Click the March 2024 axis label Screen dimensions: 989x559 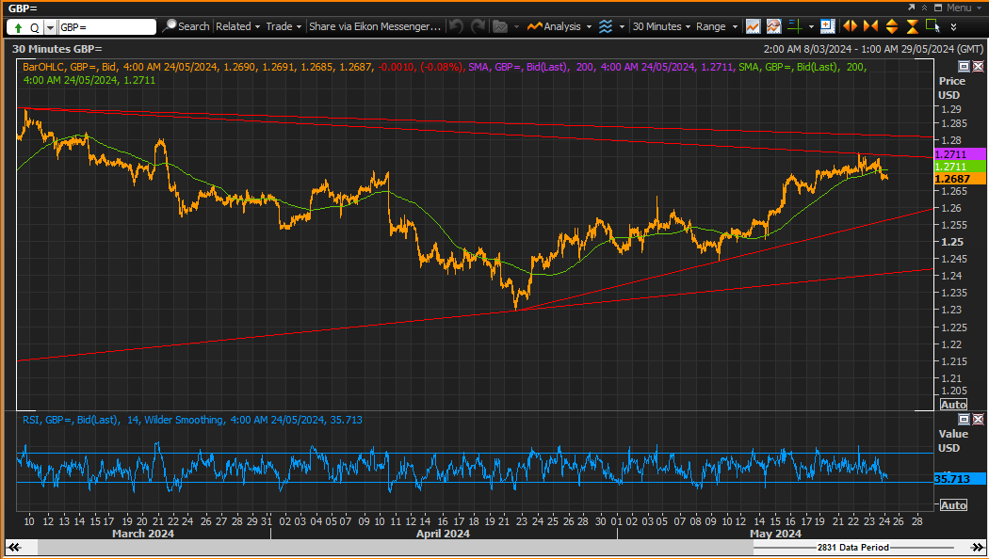(143, 534)
